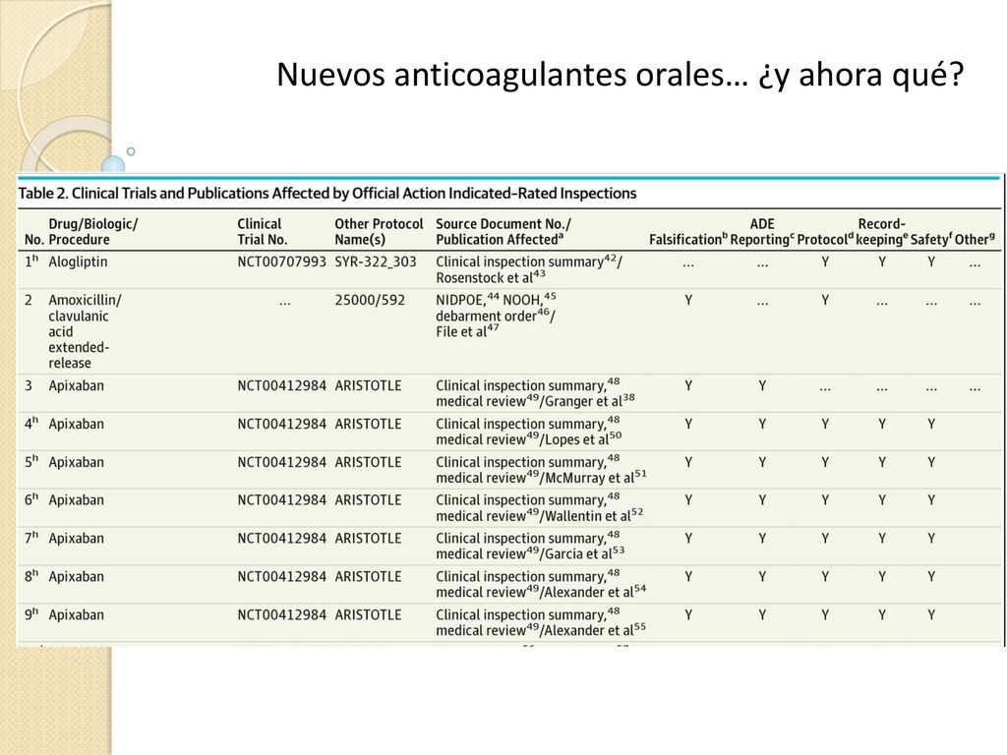Click the 'Safety' column header

click(x=931, y=240)
